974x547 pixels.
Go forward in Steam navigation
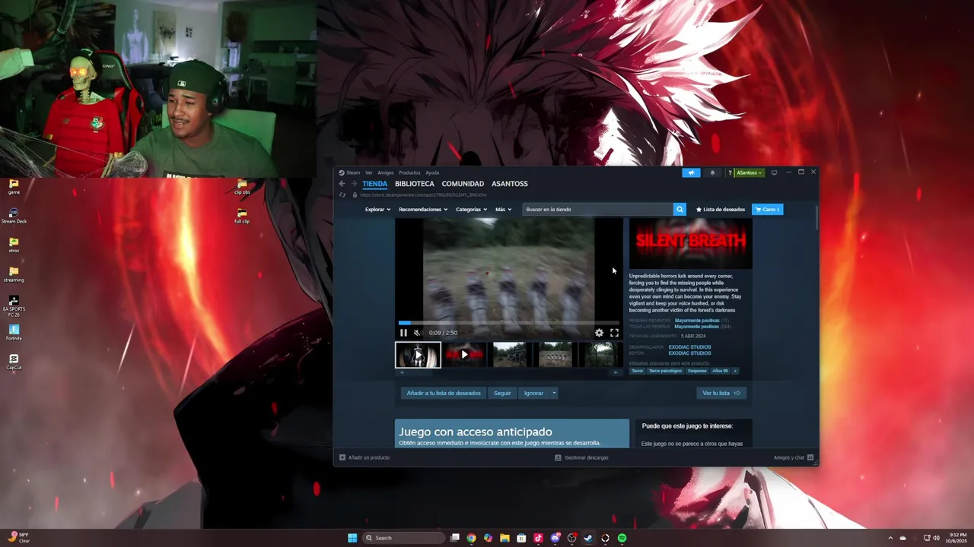click(x=354, y=184)
